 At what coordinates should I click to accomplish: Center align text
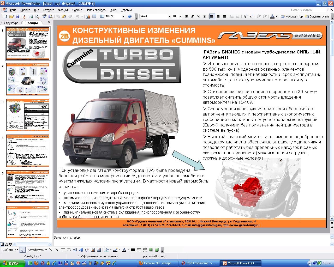click(218, 16)
